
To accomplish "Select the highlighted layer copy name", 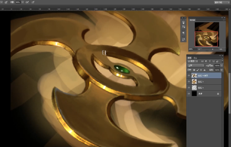I will (203, 76).
